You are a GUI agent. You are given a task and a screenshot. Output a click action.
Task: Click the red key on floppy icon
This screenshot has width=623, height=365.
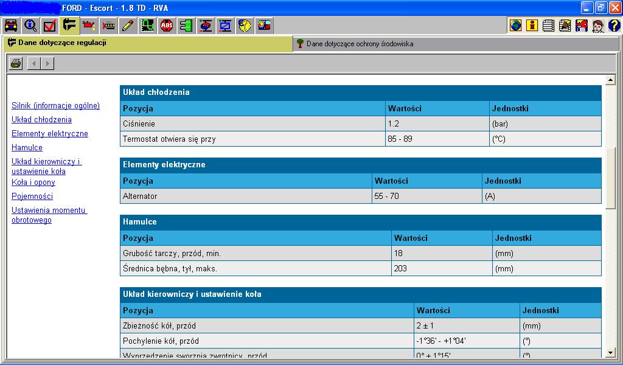click(x=581, y=26)
